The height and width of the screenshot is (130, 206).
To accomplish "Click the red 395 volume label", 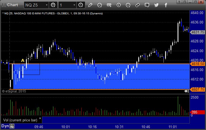I will [x=197, y=112].
